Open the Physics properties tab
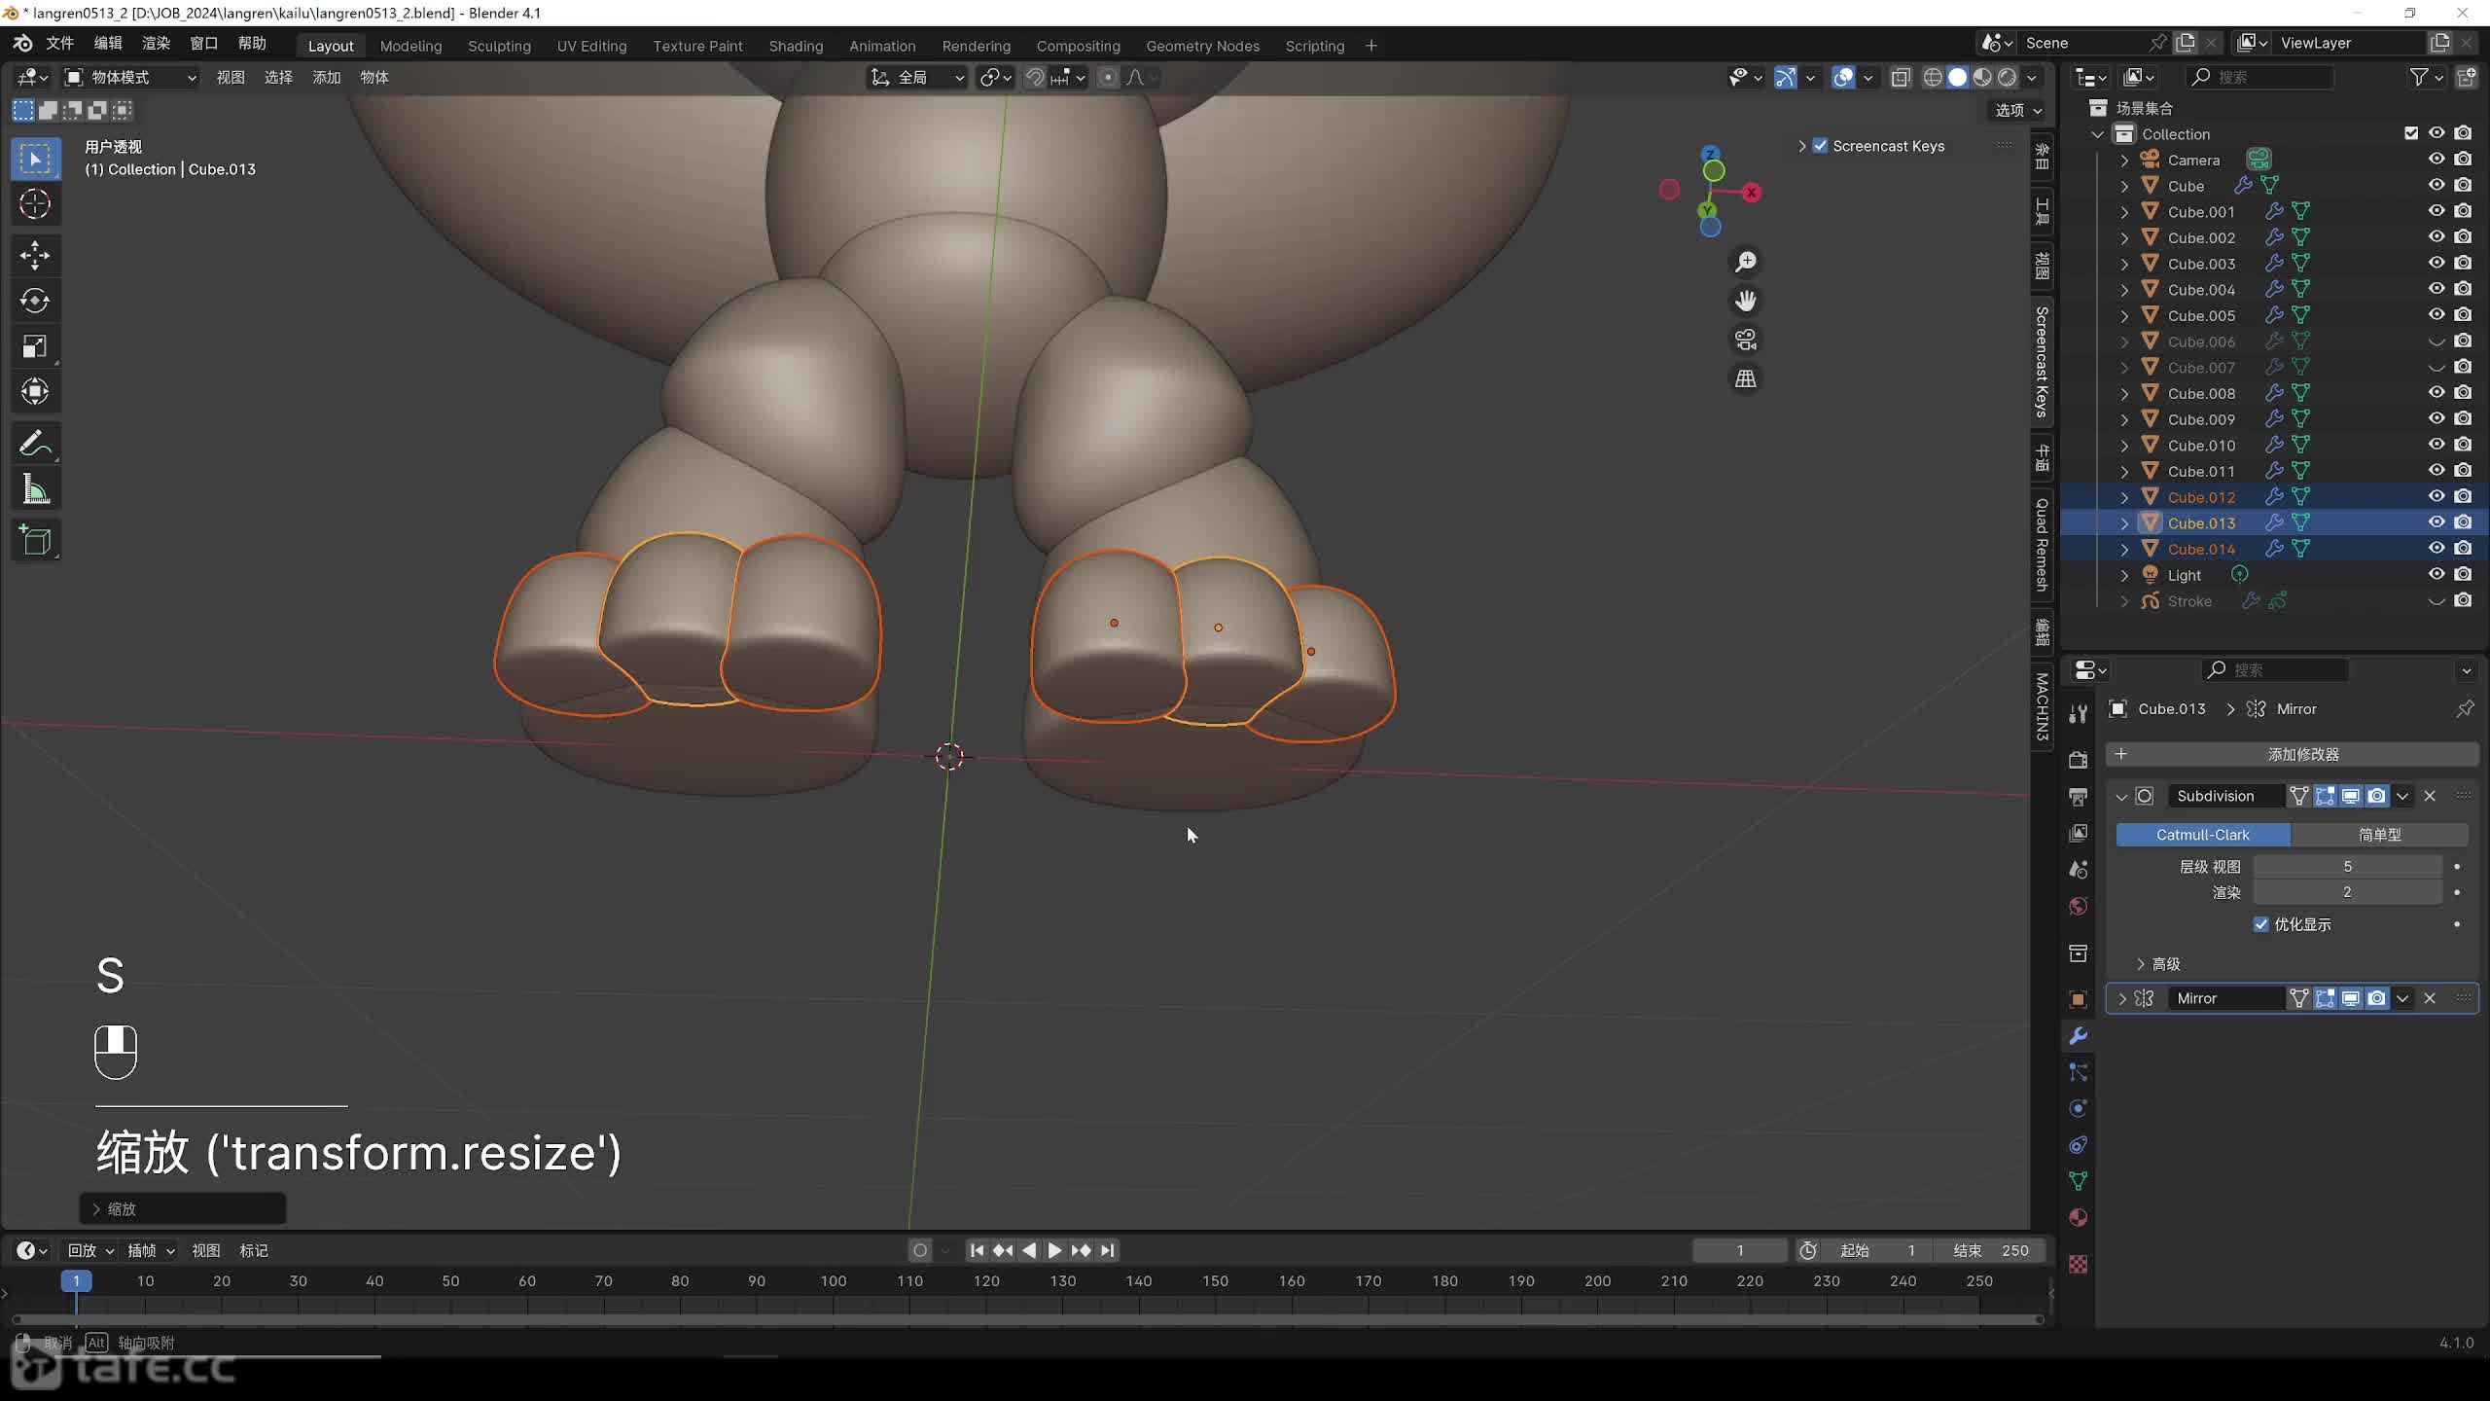Image resolution: width=2490 pixels, height=1401 pixels. tap(2079, 1108)
